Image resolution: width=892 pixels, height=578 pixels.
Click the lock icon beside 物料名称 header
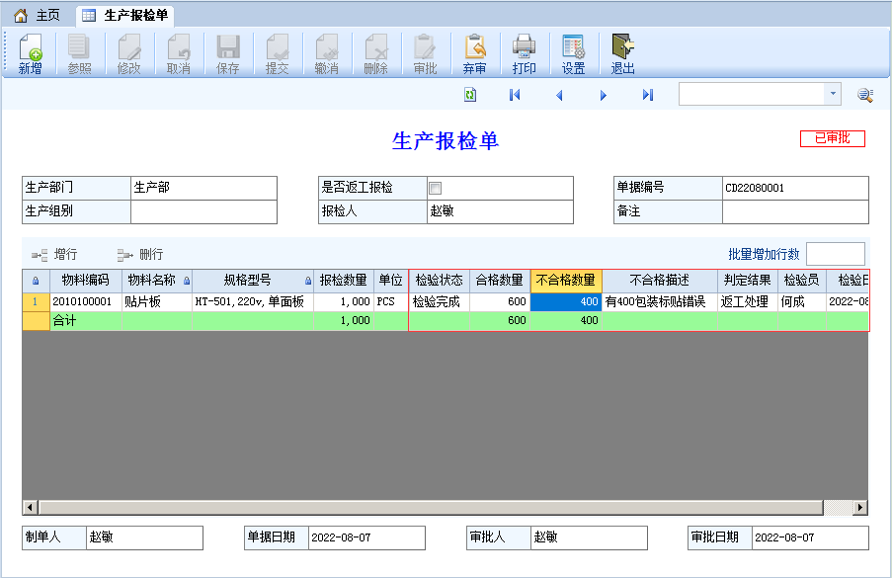pyautogui.click(x=187, y=281)
